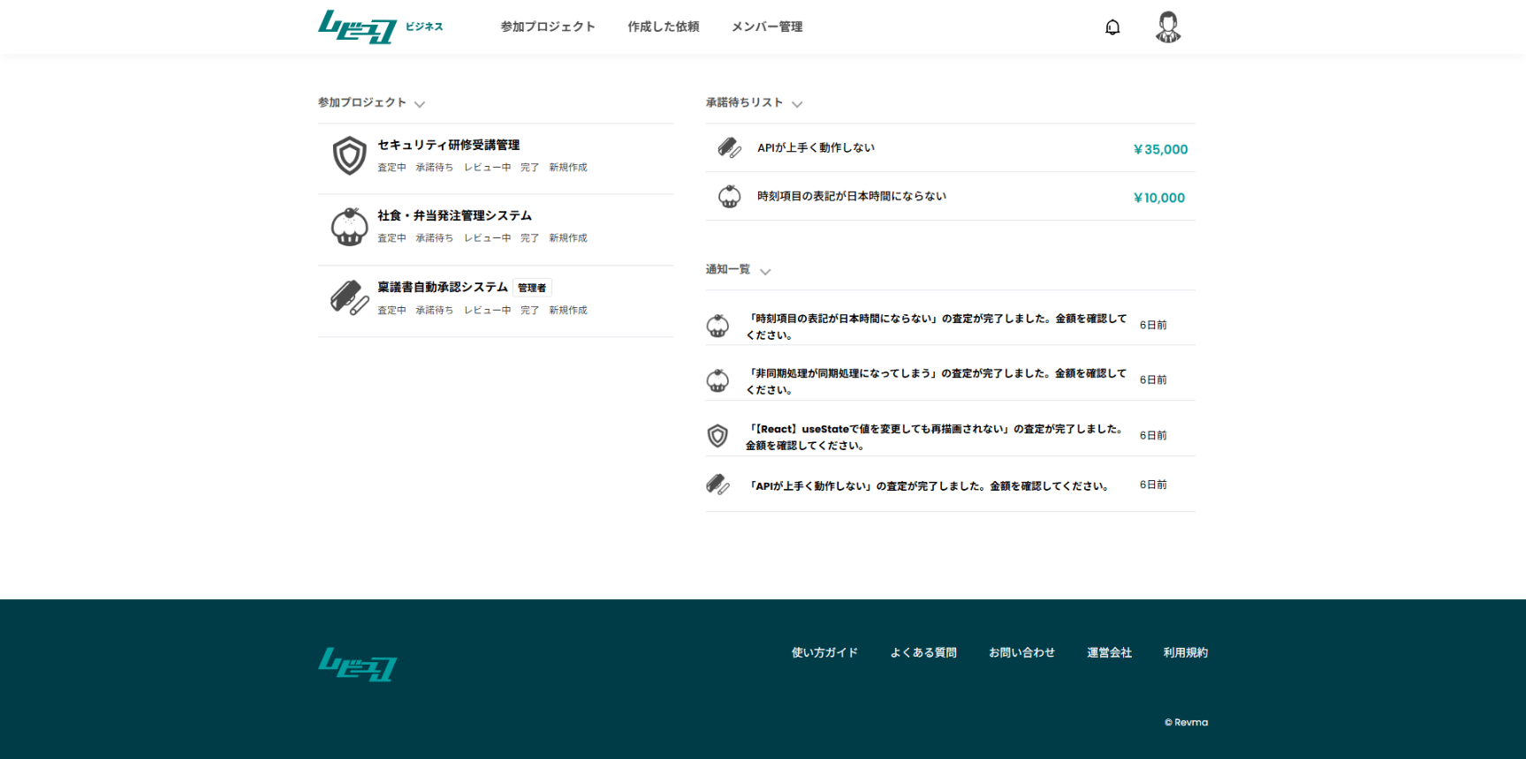Image resolution: width=1526 pixels, height=759 pixels.
Task: Click the レビュー logo in the footer
Action: coord(357,665)
